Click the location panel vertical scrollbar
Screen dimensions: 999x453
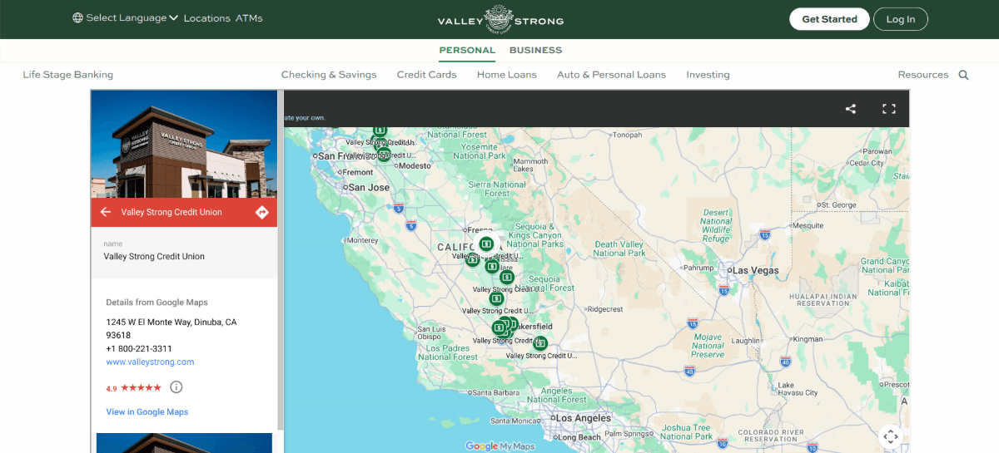[281, 260]
